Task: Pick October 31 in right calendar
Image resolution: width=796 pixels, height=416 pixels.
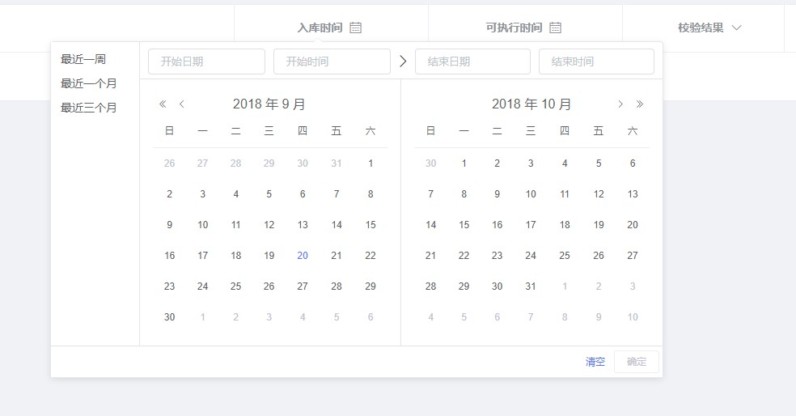Action: coord(531,287)
